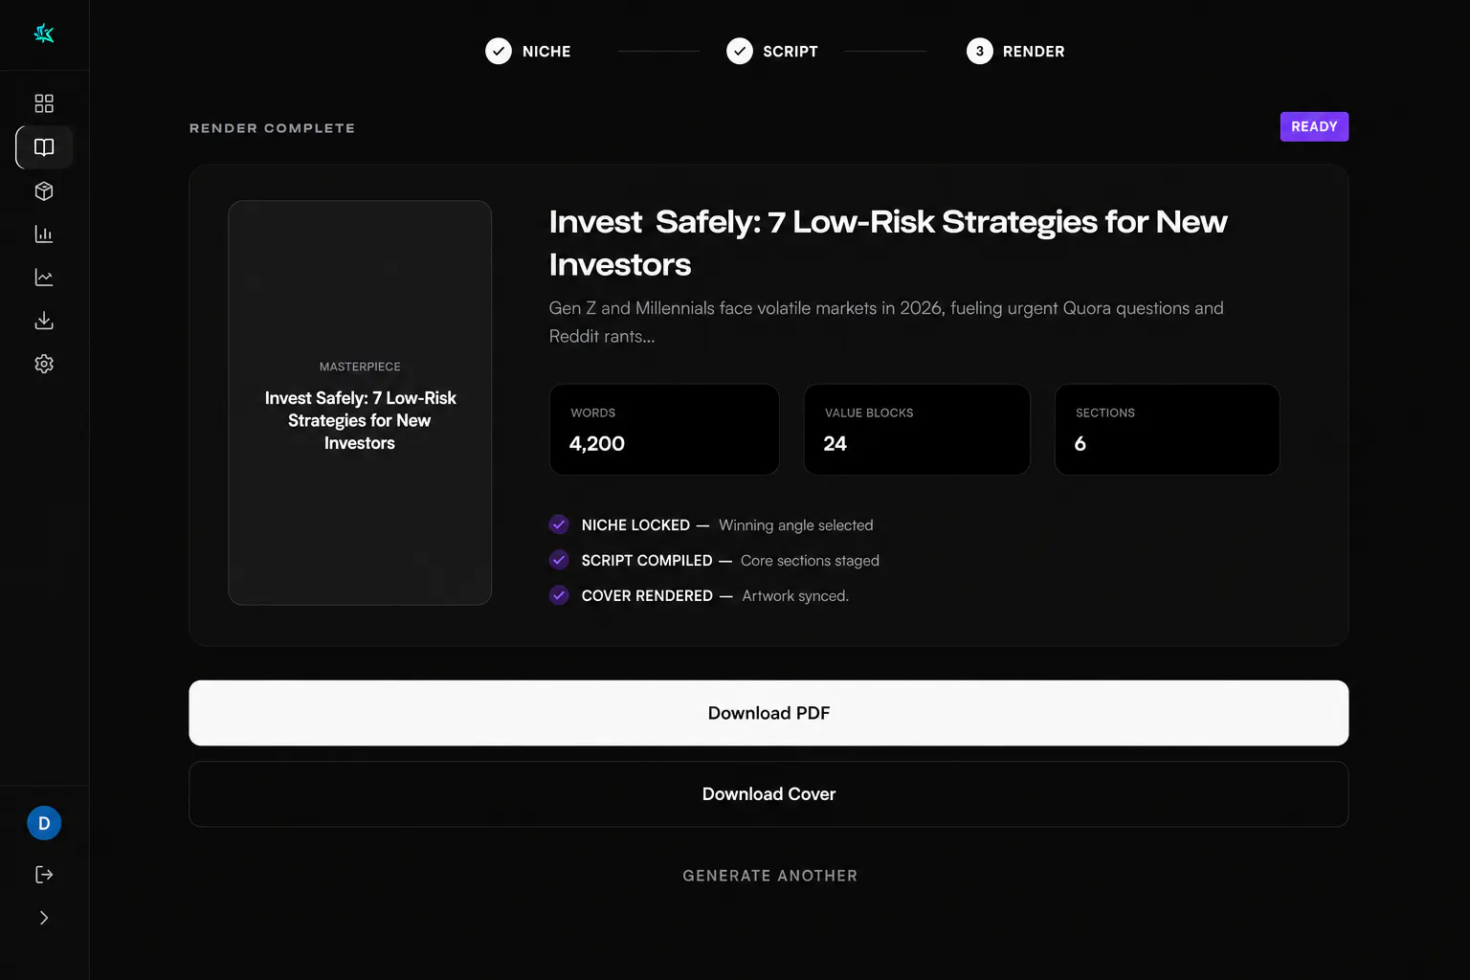Screen dimensions: 1470x980
Task: Open the bar chart icon in sidebar
Action: (44, 234)
